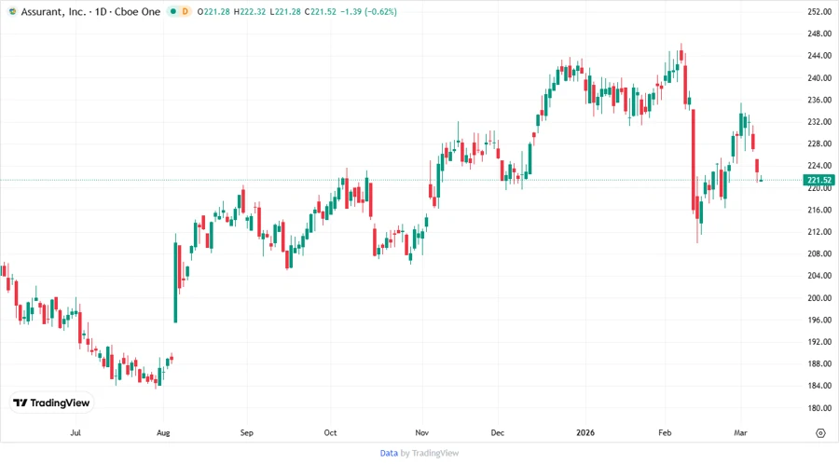Click the Assurant company logo icon

12,11
